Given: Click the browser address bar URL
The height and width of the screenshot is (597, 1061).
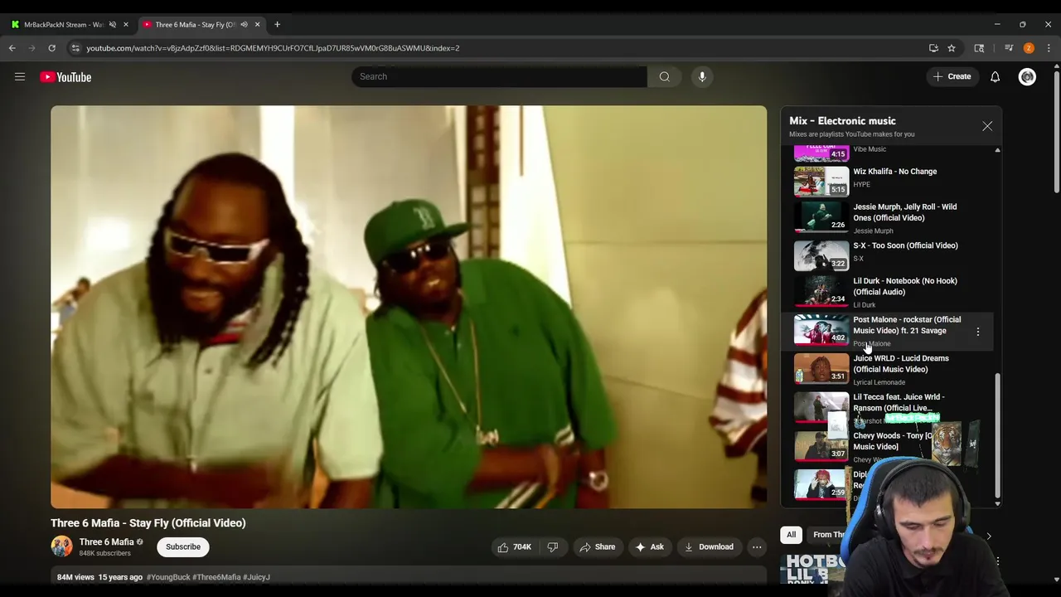Looking at the screenshot, I should coord(273,48).
